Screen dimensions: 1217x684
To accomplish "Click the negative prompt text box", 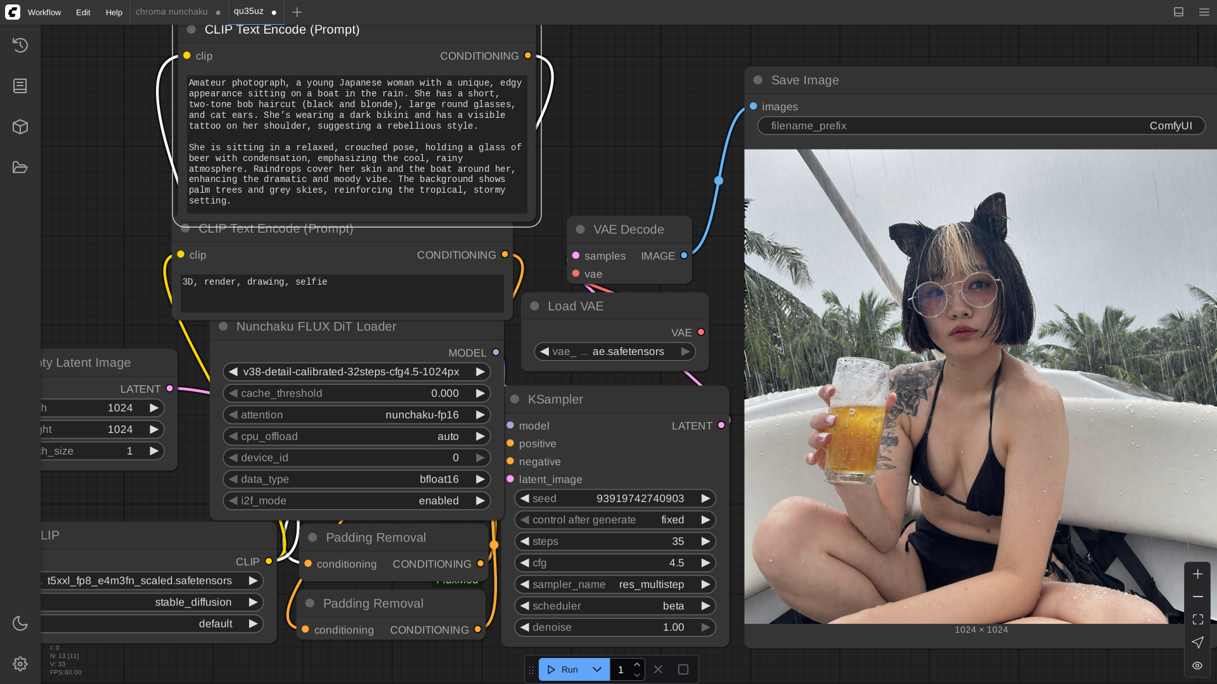I will (342, 293).
